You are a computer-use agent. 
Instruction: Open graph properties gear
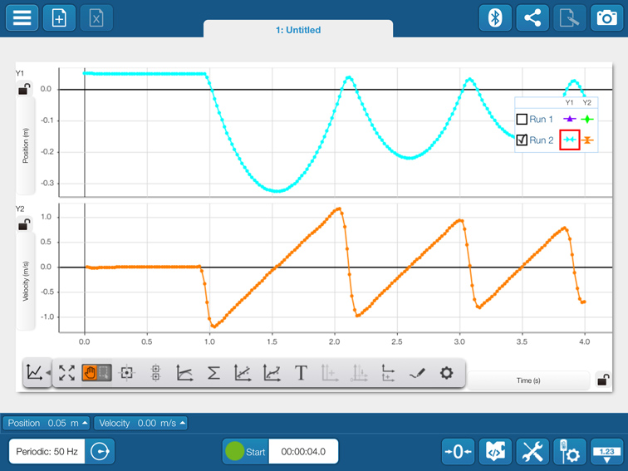click(x=446, y=373)
